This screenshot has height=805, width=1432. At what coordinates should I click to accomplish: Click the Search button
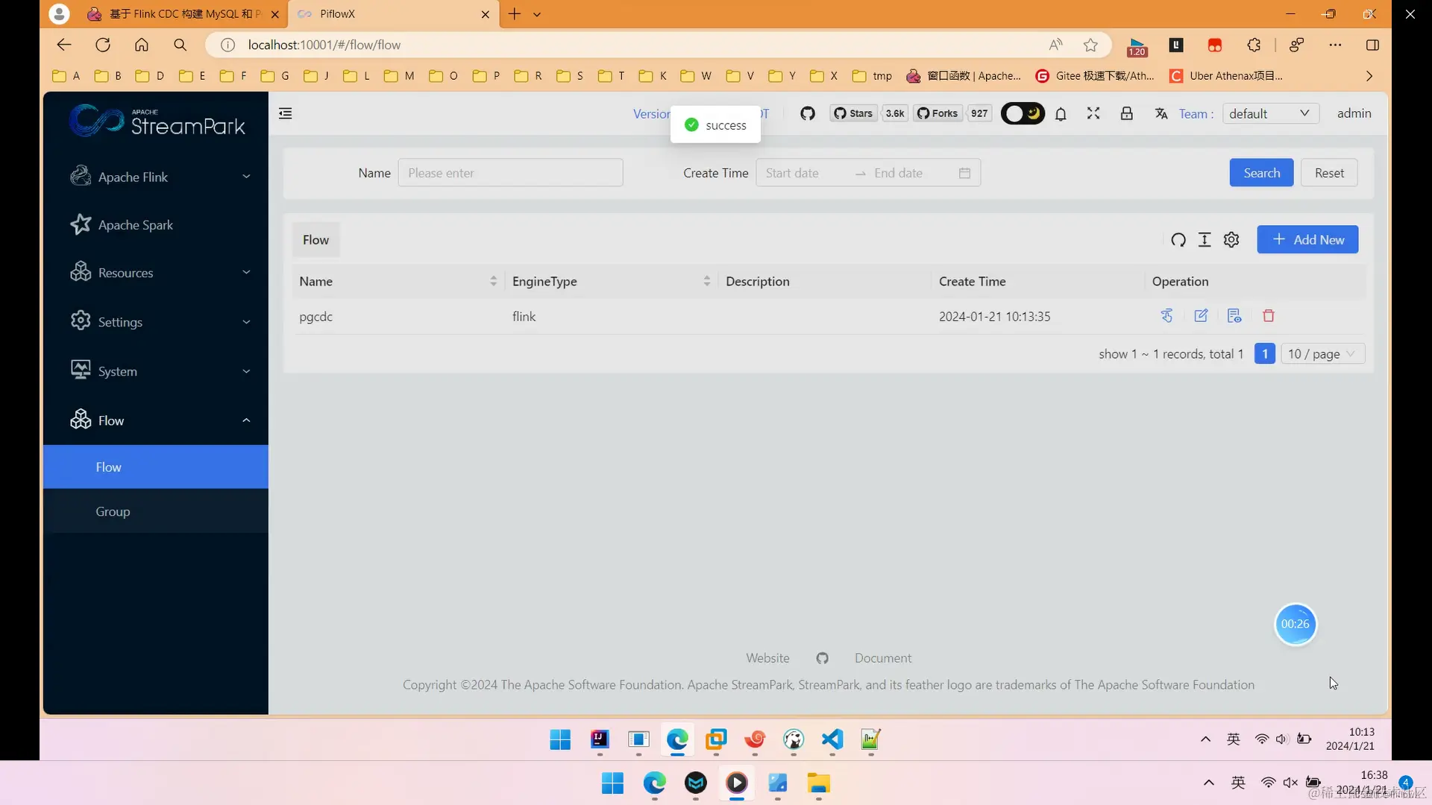pyautogui.click(x=1261, y=173)
